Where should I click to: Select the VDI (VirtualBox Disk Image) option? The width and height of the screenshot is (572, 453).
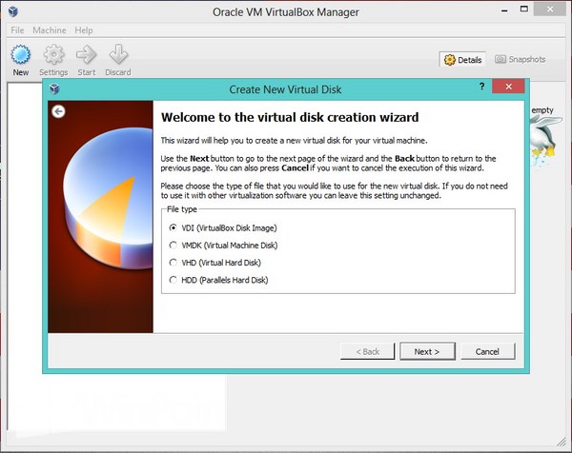coord(223,228)
